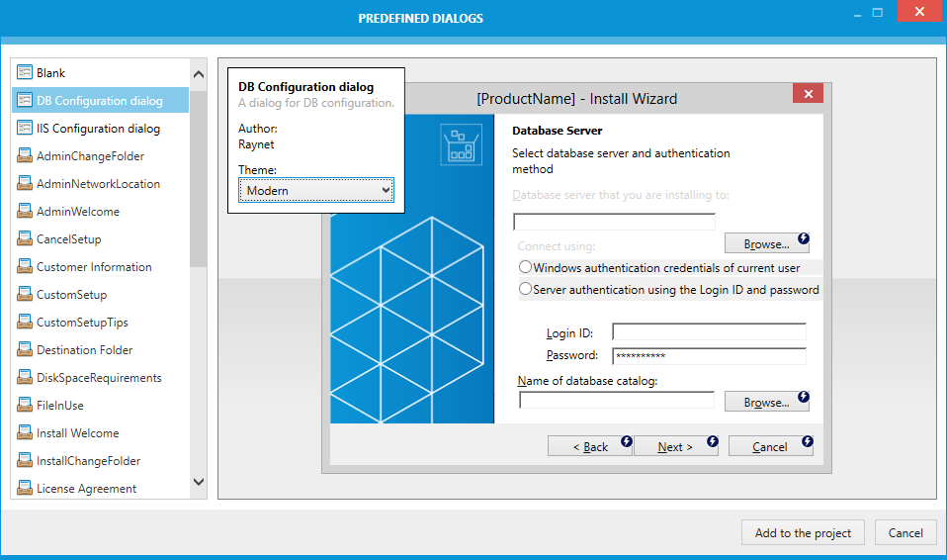Click the lightning badge on Next button
Image resolution: width=947 pixels, height=560 pixels.
pos(712,441)
